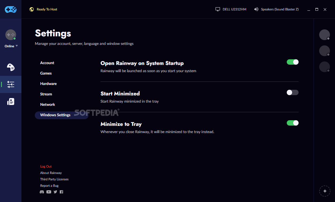Open the Games settings section

[x=46, y=73]
